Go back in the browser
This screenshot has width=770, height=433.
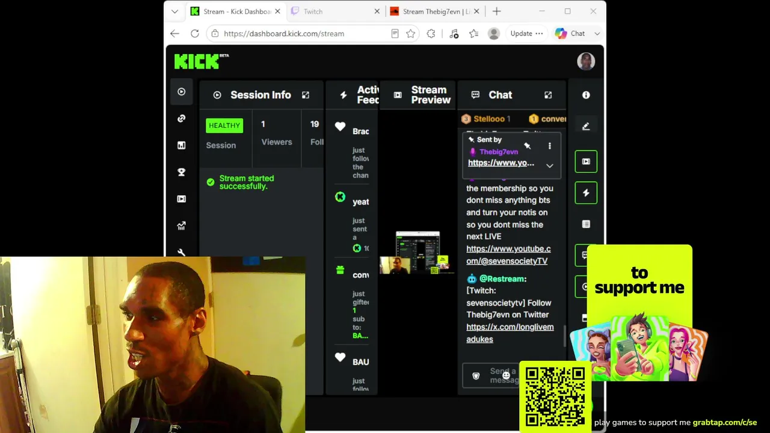coord(174,34)
